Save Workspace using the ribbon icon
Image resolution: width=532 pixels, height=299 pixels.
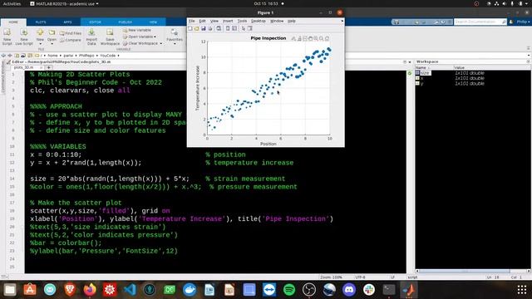[110, 37]
